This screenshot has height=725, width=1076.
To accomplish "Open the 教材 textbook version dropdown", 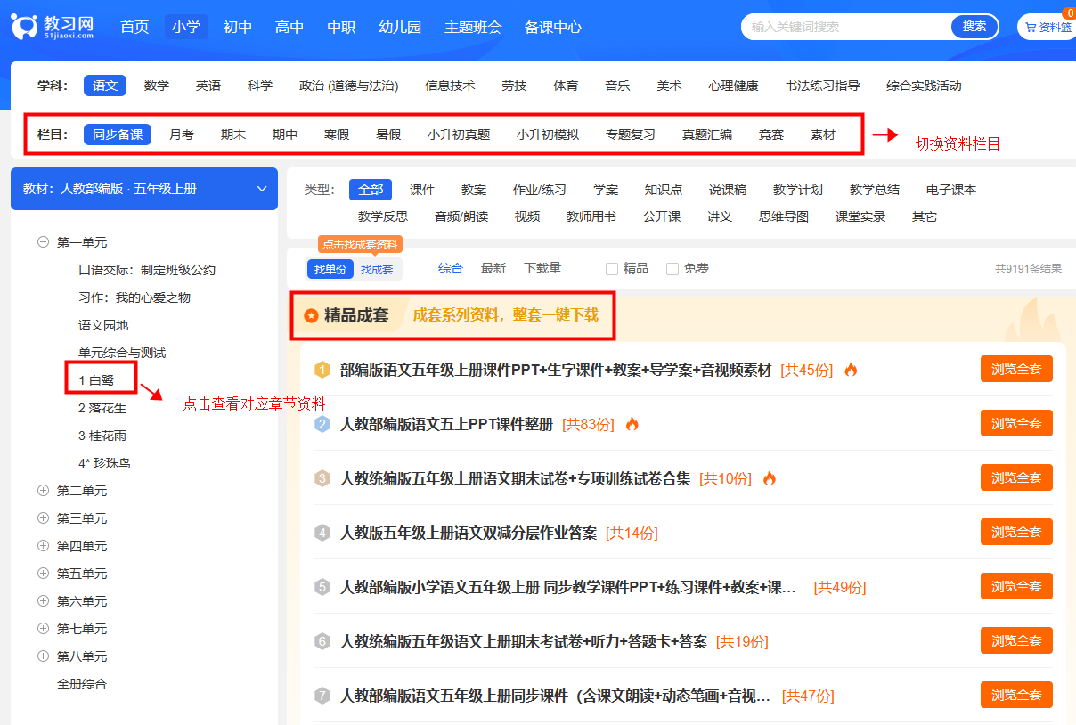I will coord(144,189).
